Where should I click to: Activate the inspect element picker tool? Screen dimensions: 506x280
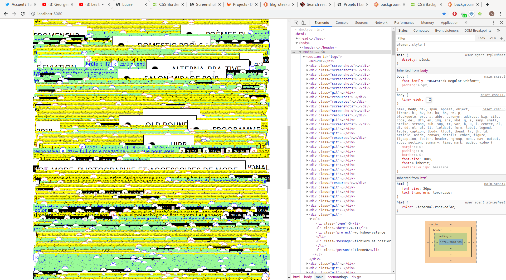coord(296,23)
